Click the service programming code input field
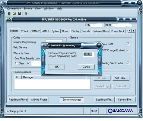 click(89, 54)
